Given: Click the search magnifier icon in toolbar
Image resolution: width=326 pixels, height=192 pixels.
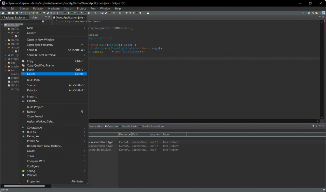Looking at the screenshot, I should tap(303, 13).
